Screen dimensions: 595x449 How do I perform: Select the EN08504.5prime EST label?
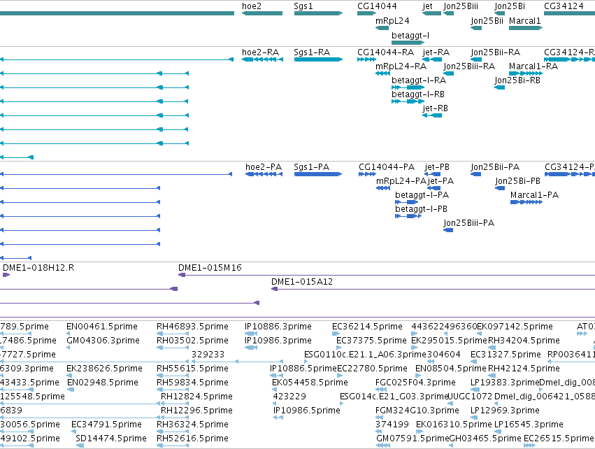(451, 369)
